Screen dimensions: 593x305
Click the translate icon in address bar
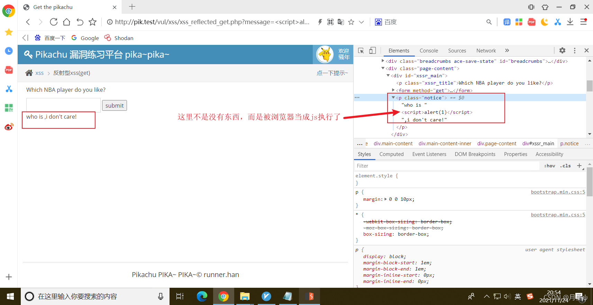click(341, 22)
